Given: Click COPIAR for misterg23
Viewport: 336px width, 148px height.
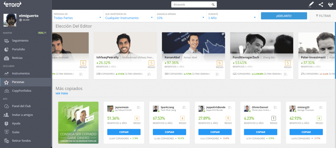Looking at the screenshot, I should click(x=306, y=132).
